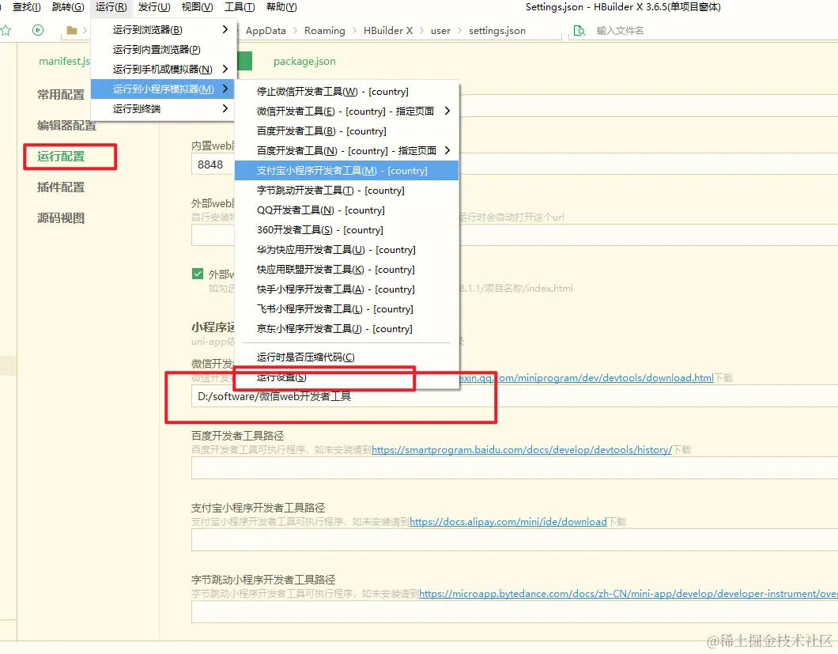
Task: Choose 京东小程序开发者工具(J) entry
Action: (346, 329)
